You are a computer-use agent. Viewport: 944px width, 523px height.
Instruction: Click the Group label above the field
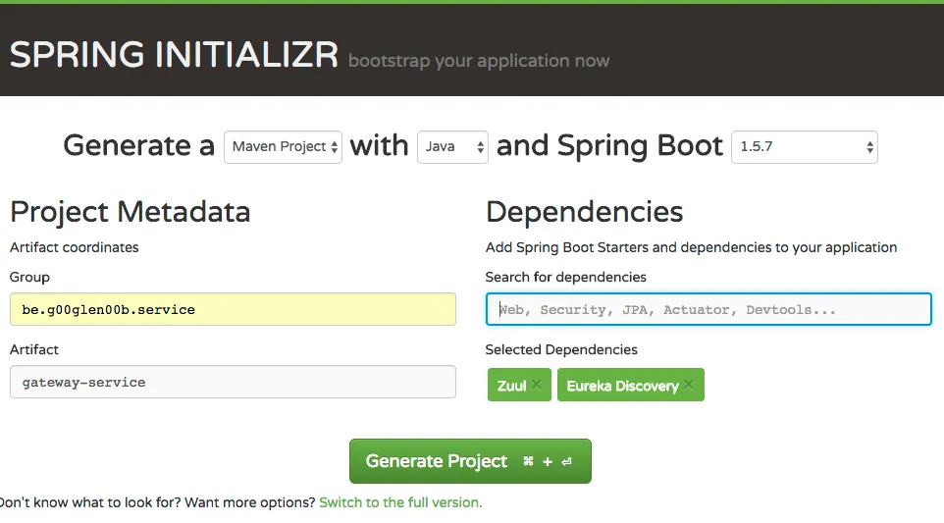click(x=29, y=278)
